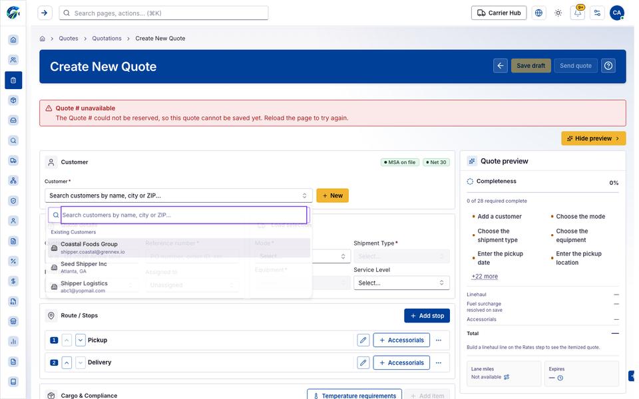Open the shield check icon in the sidebar
This screenshot has width=639, height=399.
point(13,201)
